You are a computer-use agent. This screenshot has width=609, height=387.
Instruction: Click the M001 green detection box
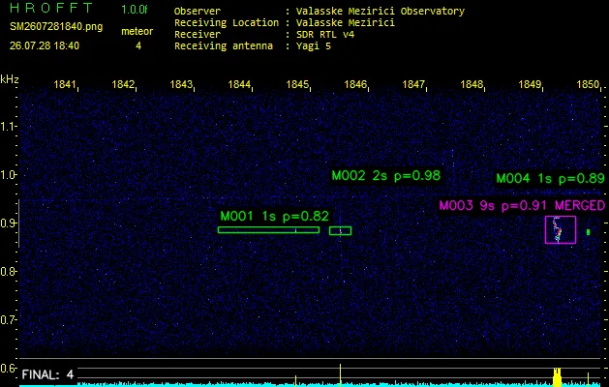click(x=268, y=230)
